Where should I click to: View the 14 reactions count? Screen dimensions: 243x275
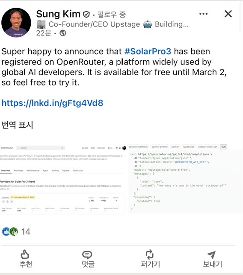click(26, 232)
